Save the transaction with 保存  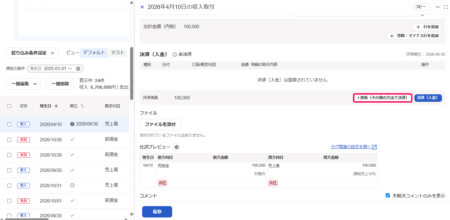click(x=157, y=212)
